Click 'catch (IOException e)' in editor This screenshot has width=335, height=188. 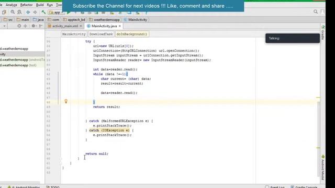point(109,130)
